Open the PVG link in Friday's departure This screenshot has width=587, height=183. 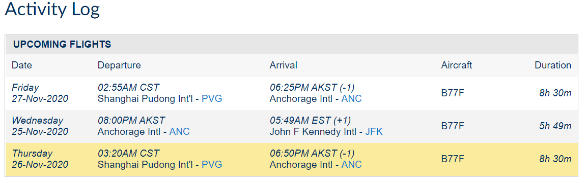point(212,99)
